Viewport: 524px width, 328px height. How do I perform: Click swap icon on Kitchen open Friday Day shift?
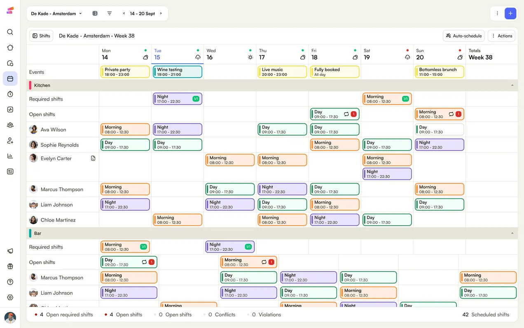(346, 114)
